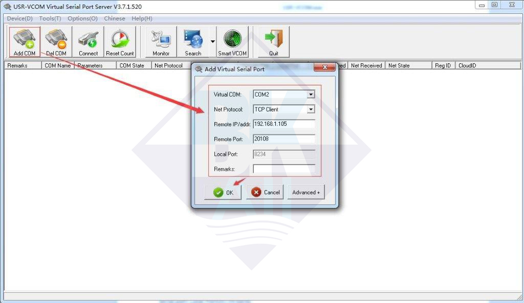Viewport: 524px width, 303px height.
Task: Switch language via Chinese menu
Action: (114, 18)
